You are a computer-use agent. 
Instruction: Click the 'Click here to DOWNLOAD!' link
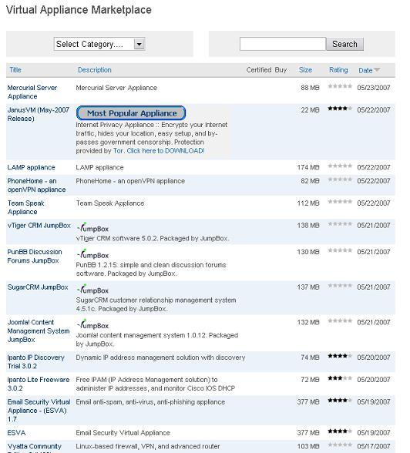click(166, 151)
